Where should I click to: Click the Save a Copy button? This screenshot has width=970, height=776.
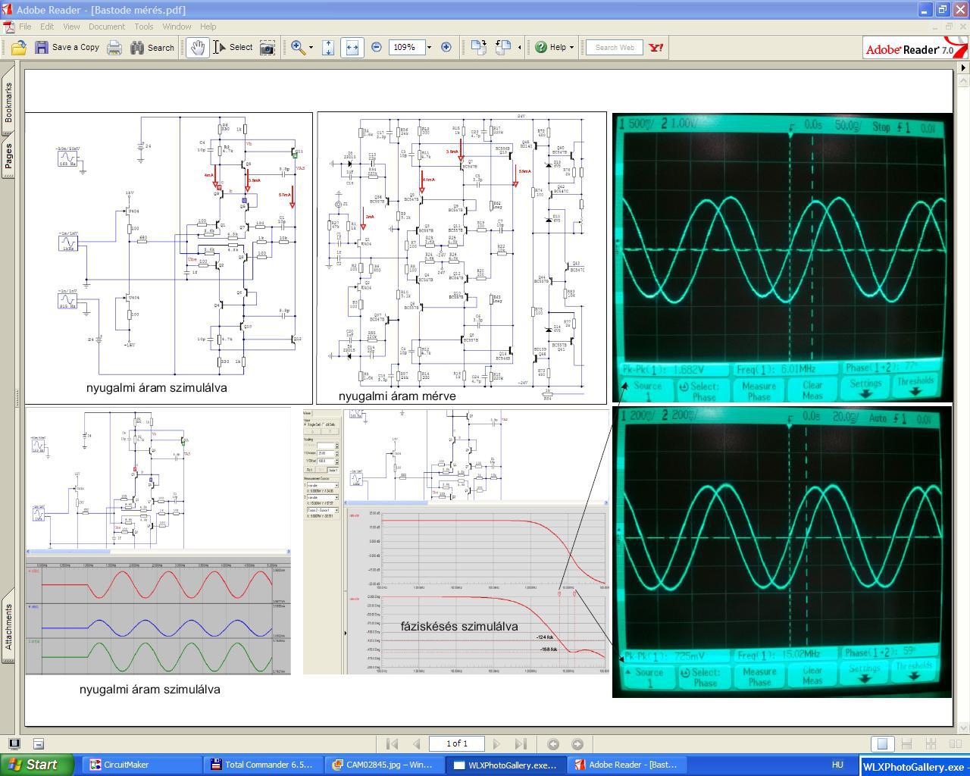pos(67,47)
